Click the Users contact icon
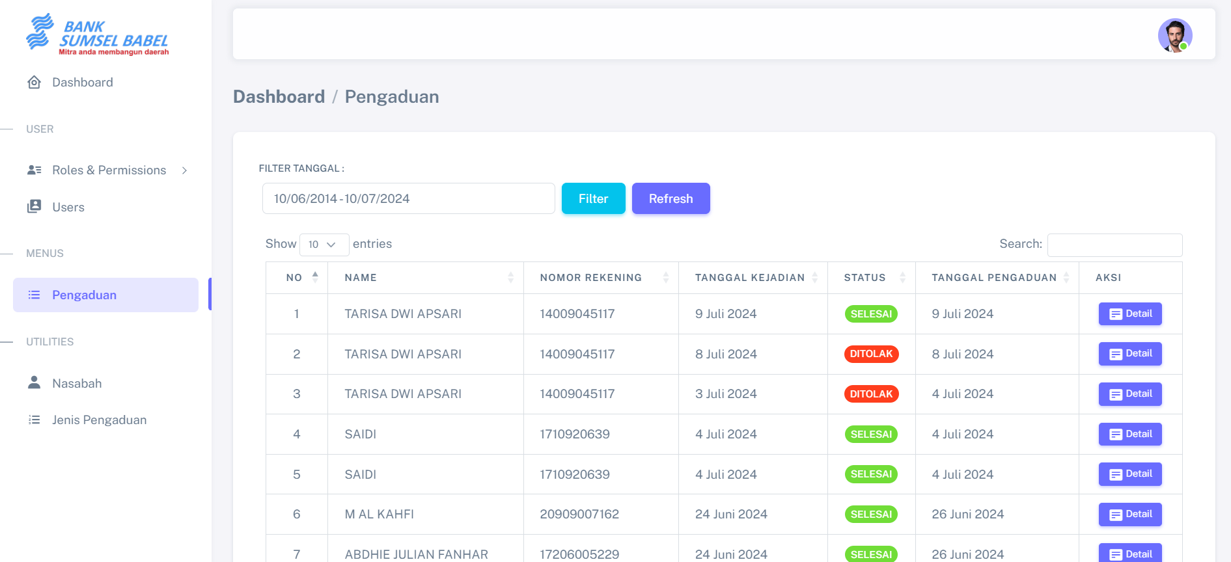The image size is (1231, 562). (x=35, y=207)
